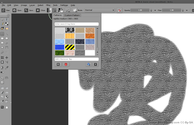Select the Rectangle shape tool
194x125 pixels.
(2, 39)
